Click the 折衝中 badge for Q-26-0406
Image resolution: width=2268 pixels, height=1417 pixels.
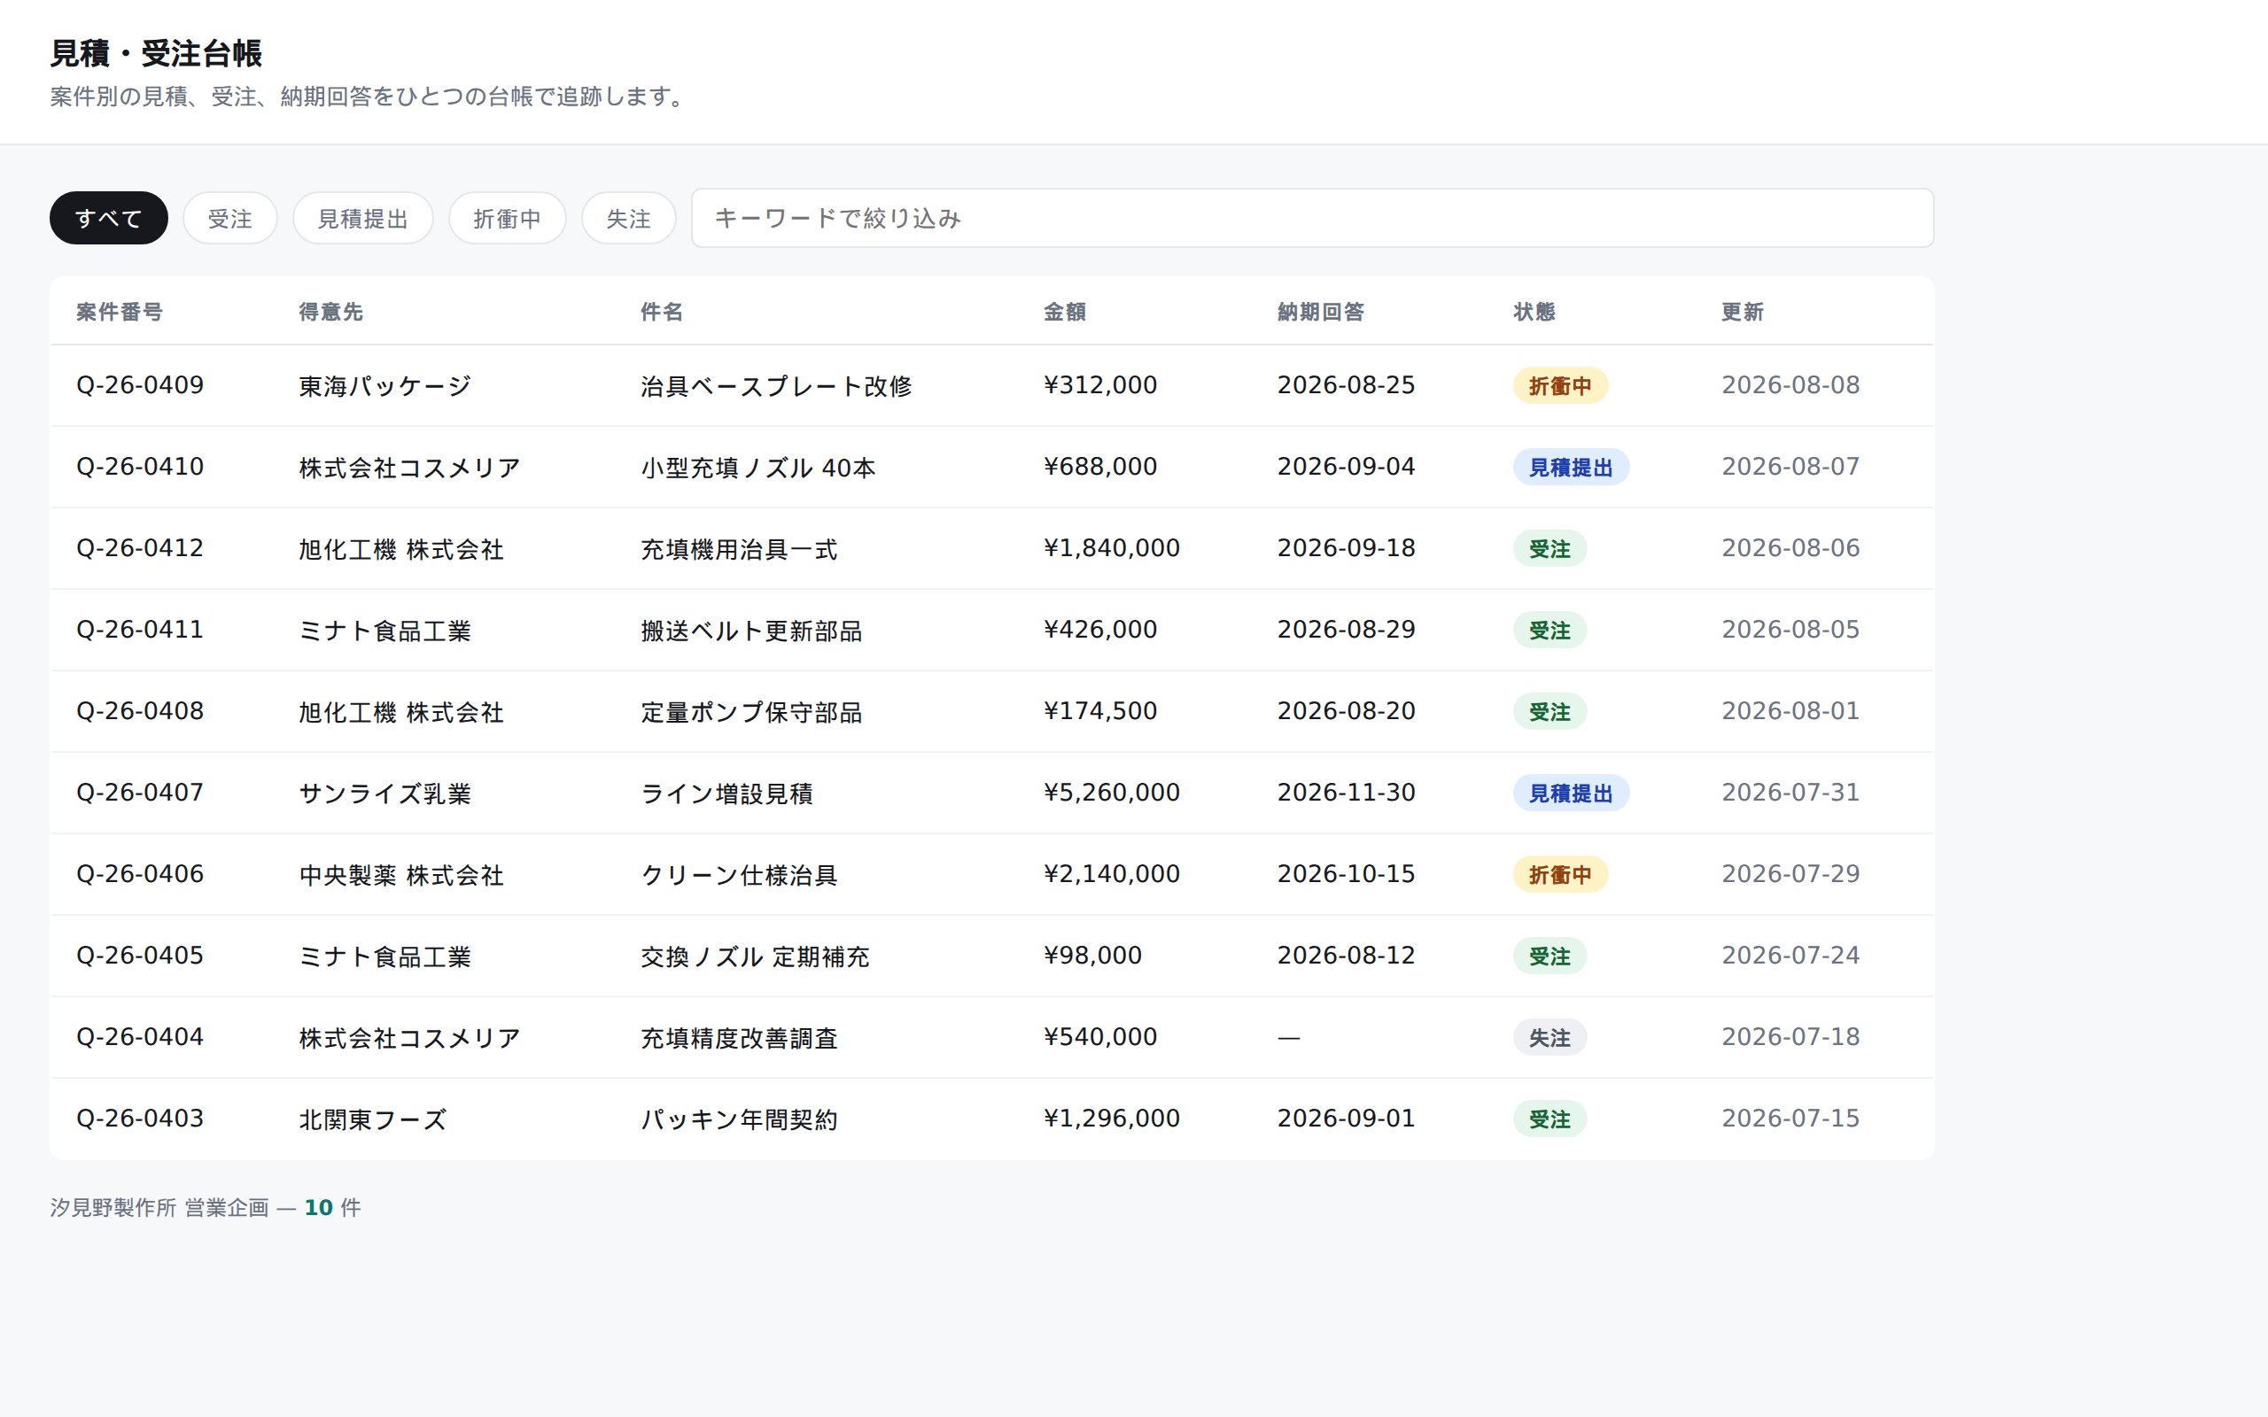(x=1560, y=874)
